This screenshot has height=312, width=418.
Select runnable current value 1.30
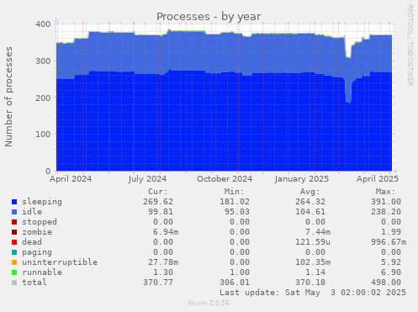point(163,272)
